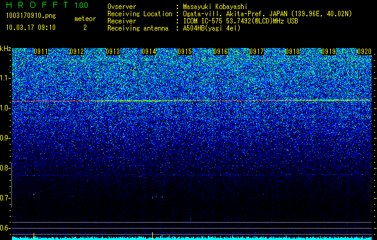Click the 0920 time marker label
Image resolution: width=377 pixels, height=240 pixels.
pos(364,52)
